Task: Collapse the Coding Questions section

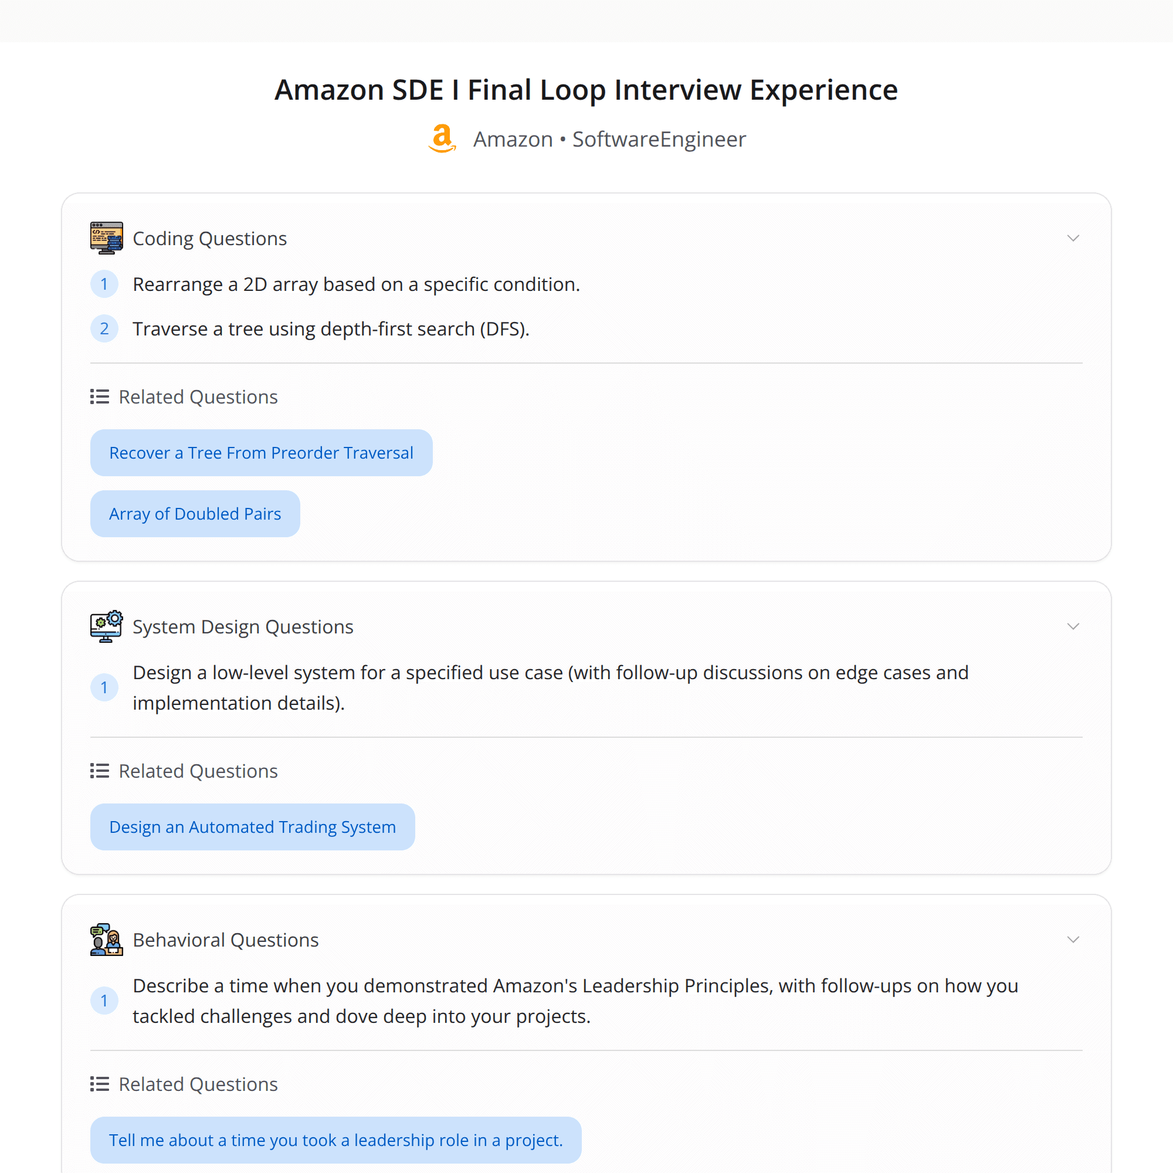Action: (1073, 238)
